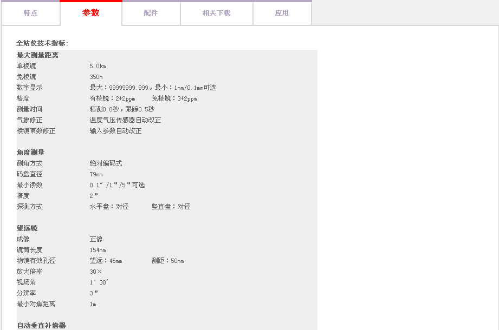Click the 放大倍率 row label

(29, 272)
